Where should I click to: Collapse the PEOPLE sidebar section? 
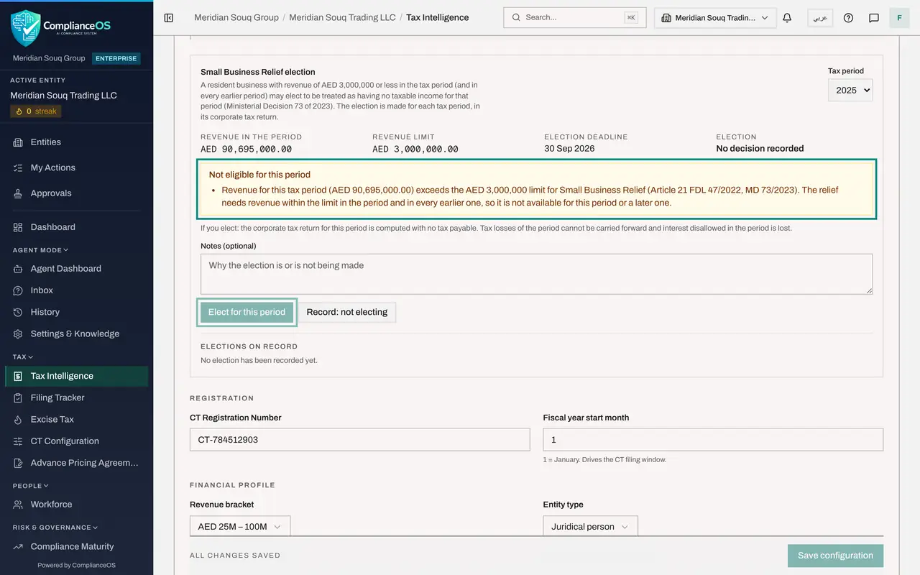(x=31, y=486)
